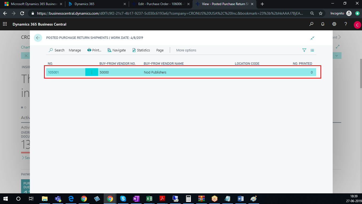Open Microsoft Edge from the taskbar

coord(71,199)
